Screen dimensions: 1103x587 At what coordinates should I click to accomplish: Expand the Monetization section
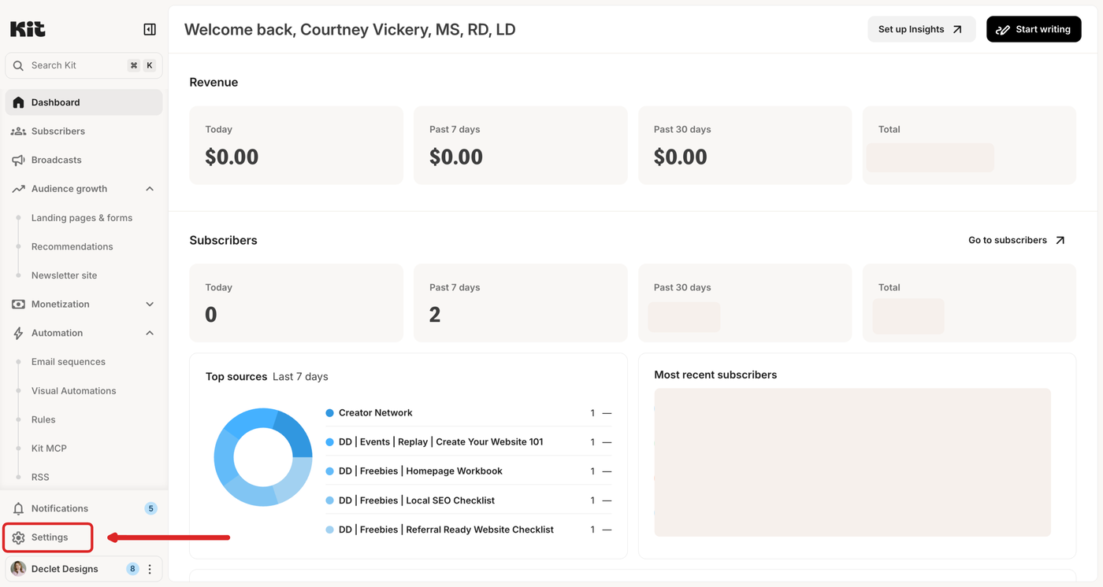tap(150, 305)
